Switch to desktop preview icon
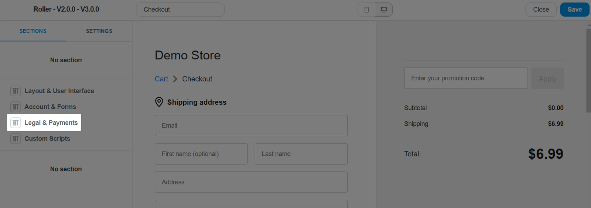 coord(384,10)
